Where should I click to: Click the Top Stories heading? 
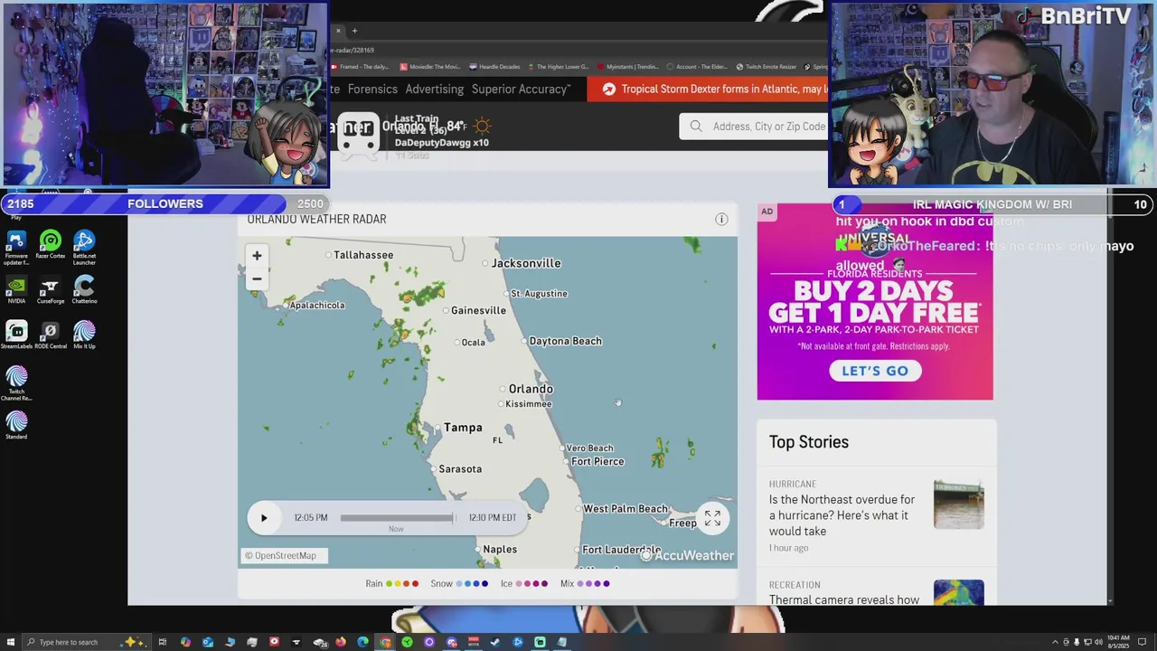[809, 442]
